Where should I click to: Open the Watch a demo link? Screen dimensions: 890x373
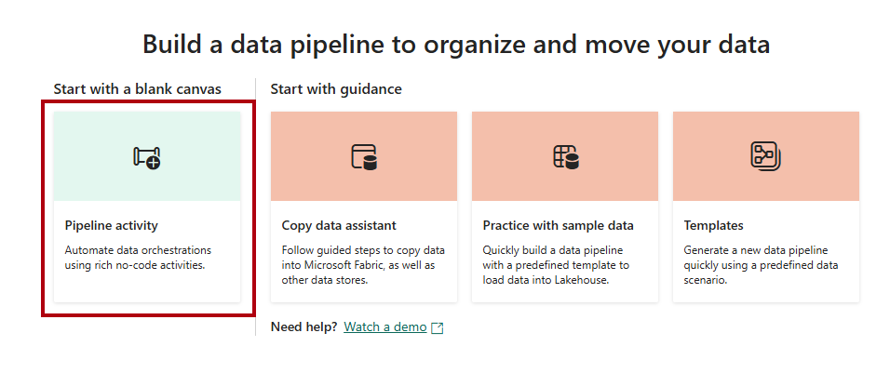pos(385,327)
